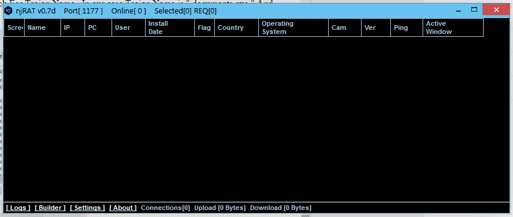Open the About link
The width and height of the screenshot is (513, 217).
(123, 208)
